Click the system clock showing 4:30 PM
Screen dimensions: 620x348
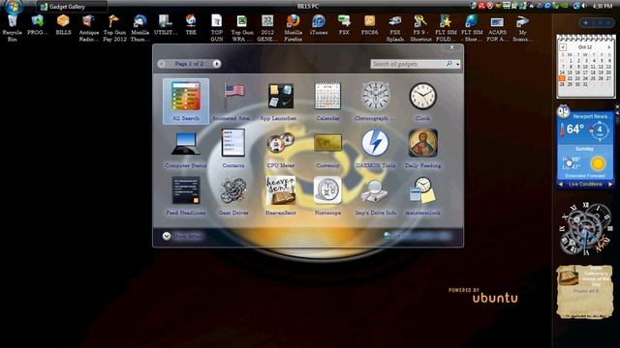click(x=603, y=6)
